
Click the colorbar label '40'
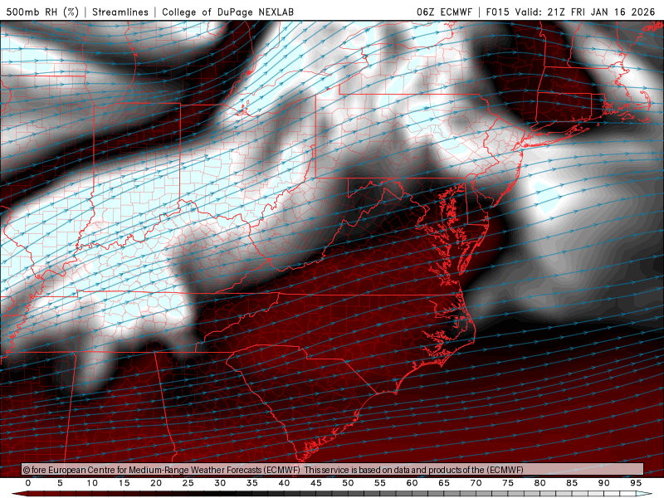tap(284, 483)
